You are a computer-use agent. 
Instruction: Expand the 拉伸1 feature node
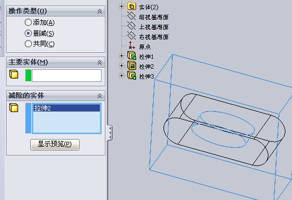pos(122,55)
